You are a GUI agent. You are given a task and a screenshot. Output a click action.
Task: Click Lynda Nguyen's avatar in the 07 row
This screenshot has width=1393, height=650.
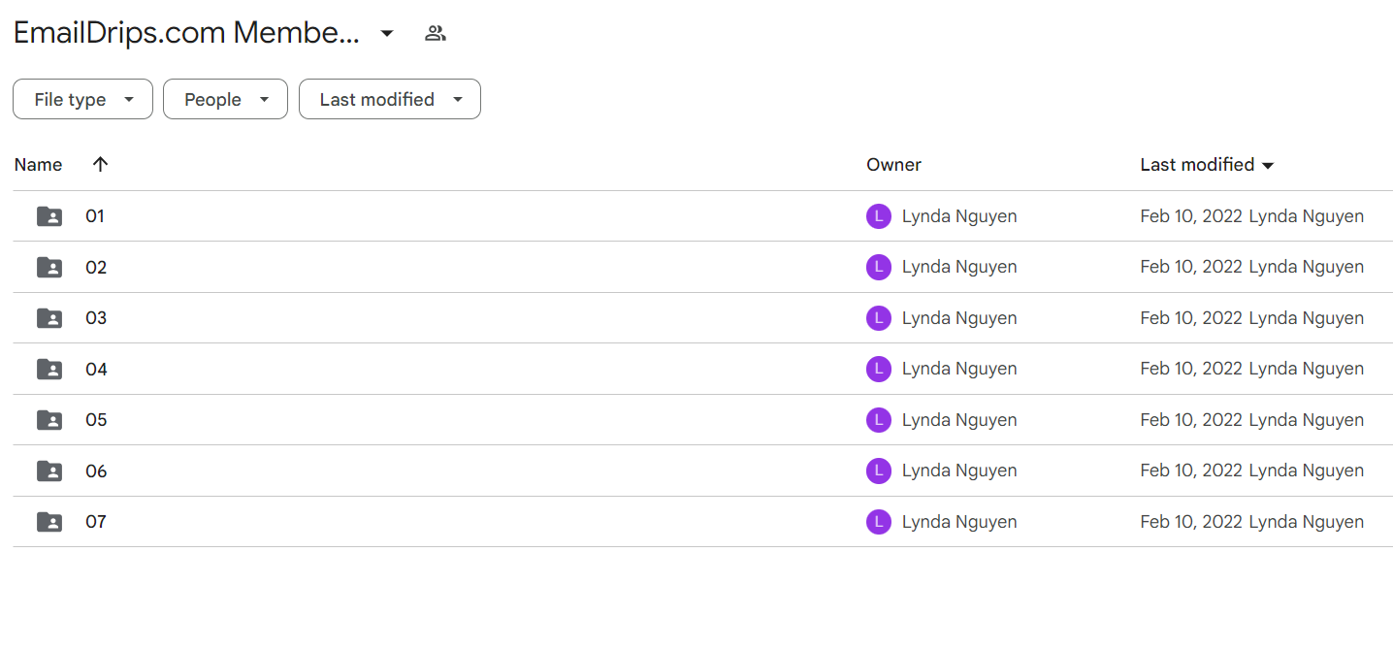879,522
